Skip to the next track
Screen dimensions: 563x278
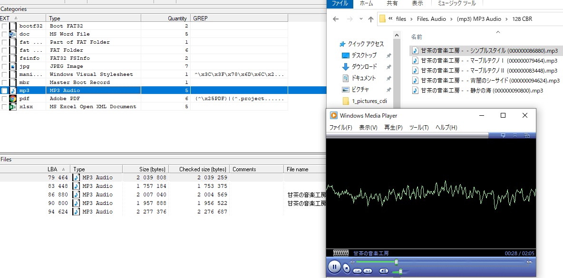368,271
